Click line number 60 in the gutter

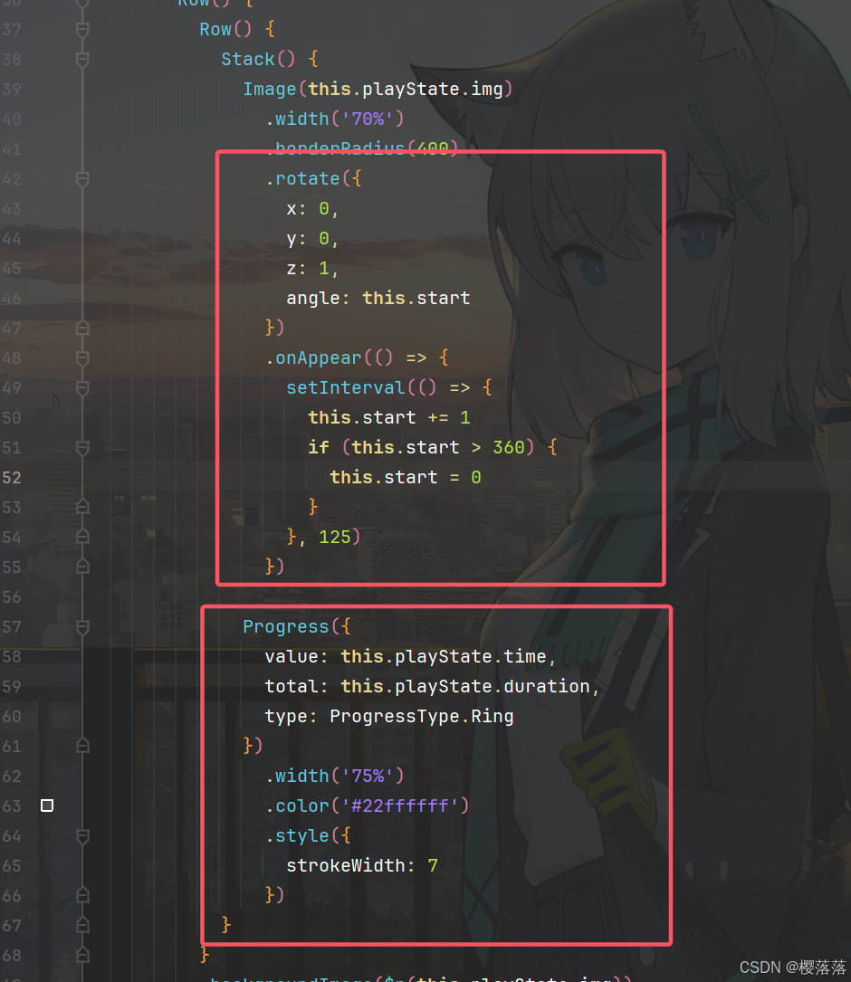click(x=12, y=717)
